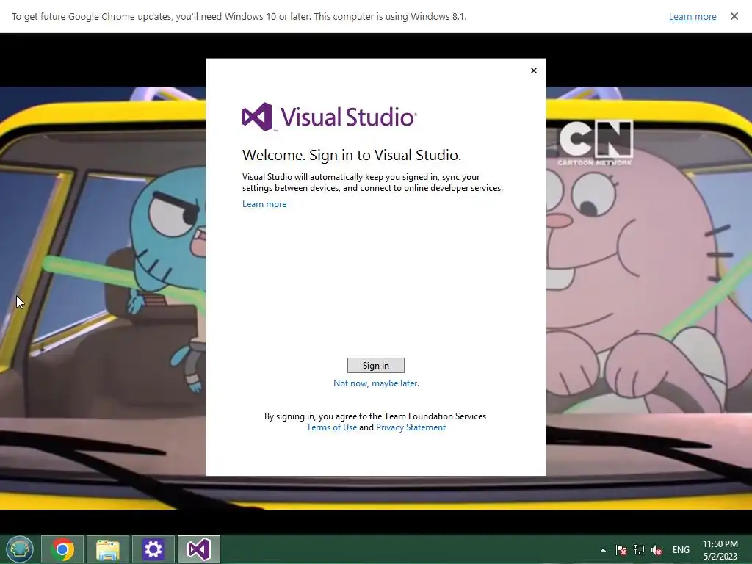Click the Cartoon Network logo in video
The height and width of the screenshot is (564, 752).
[596, 142]
